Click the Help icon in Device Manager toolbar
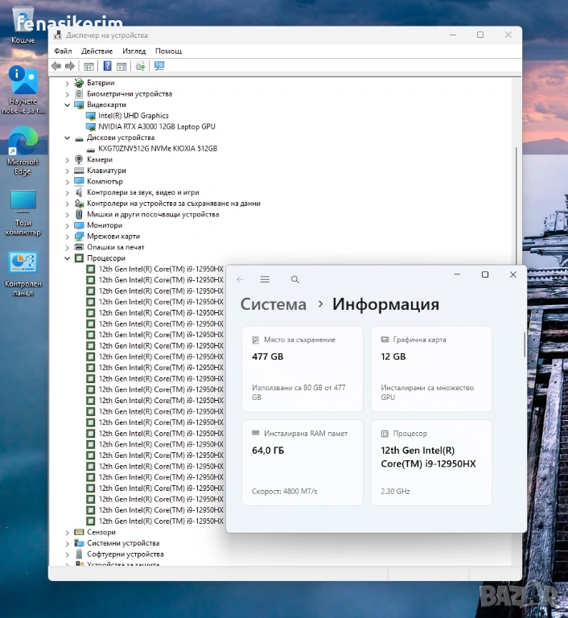The image size is (568, 618). [107, 66]
